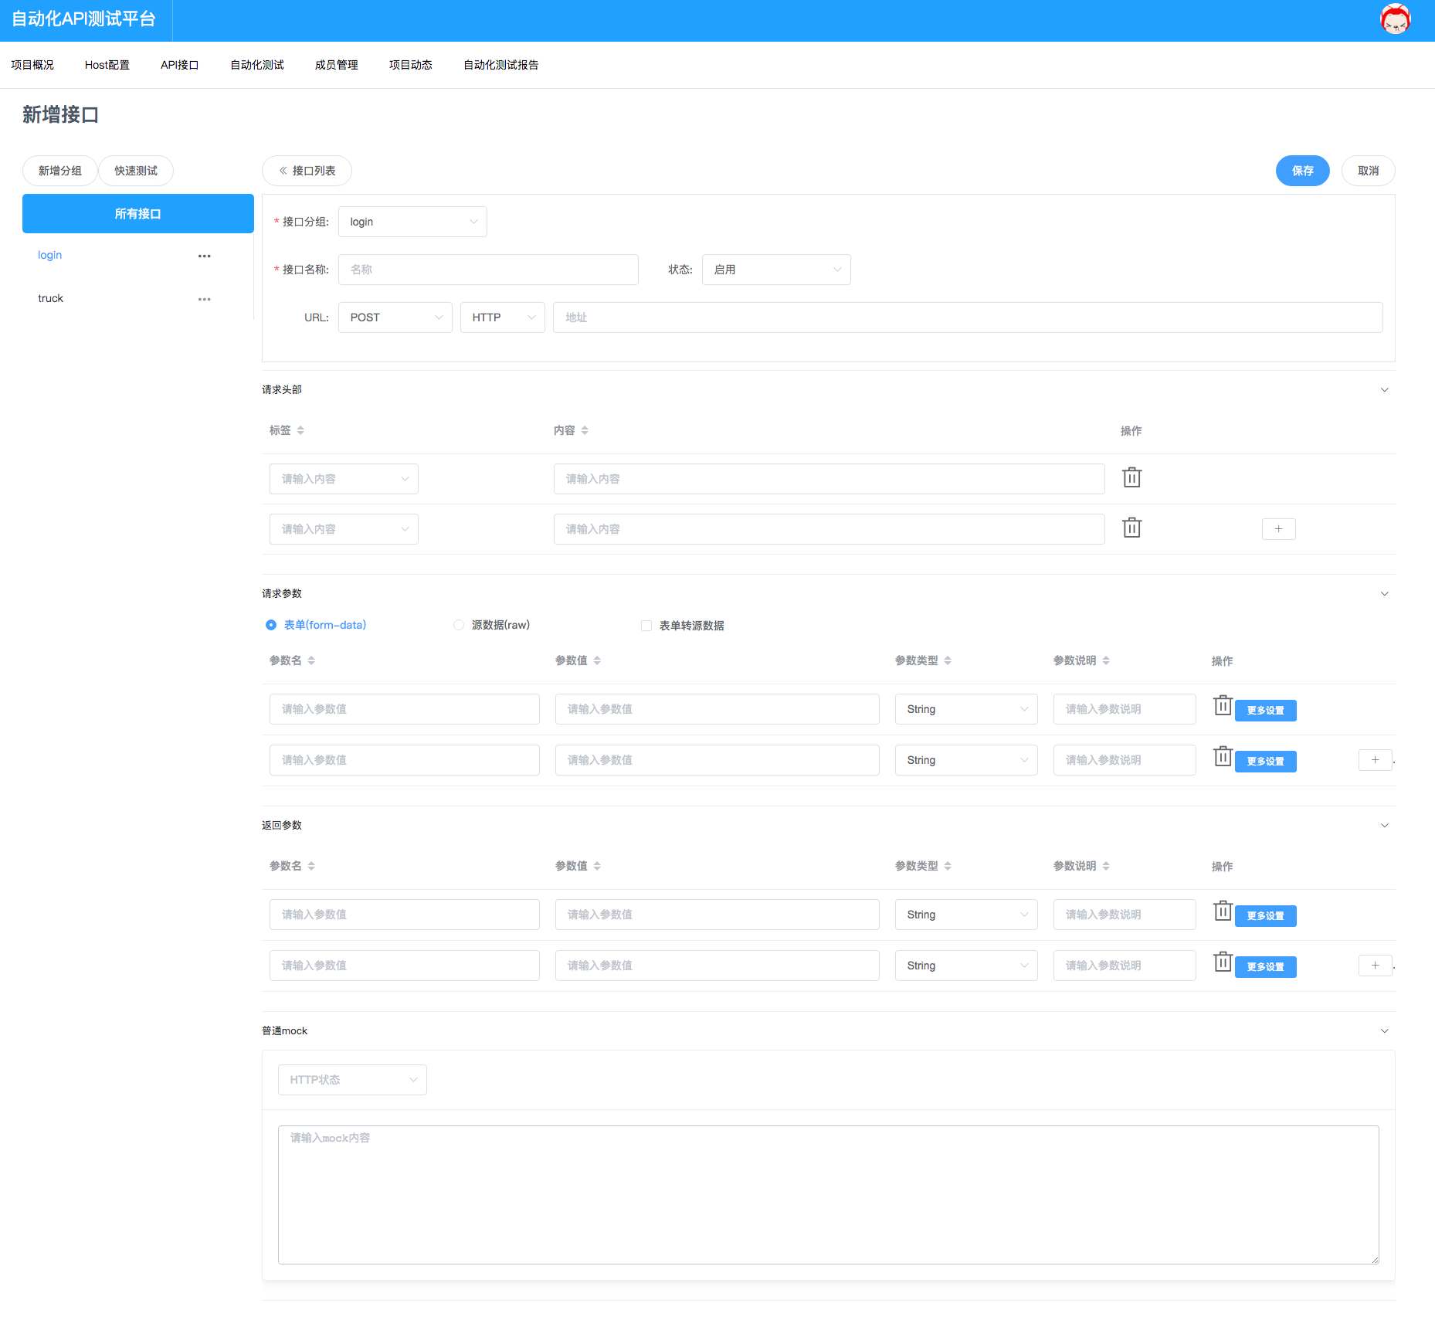Focus the URL 地址 input field
1435x1317 pixels.
pyautogui.click(x=968, y=317)
